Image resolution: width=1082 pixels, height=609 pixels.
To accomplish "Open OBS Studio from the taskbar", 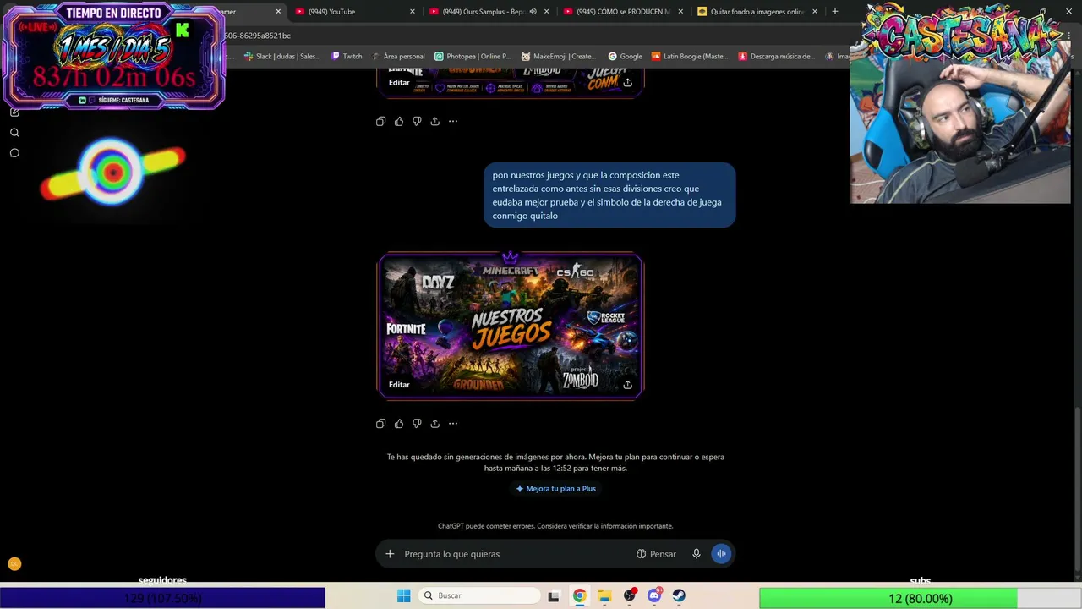I will pos(630,595).
